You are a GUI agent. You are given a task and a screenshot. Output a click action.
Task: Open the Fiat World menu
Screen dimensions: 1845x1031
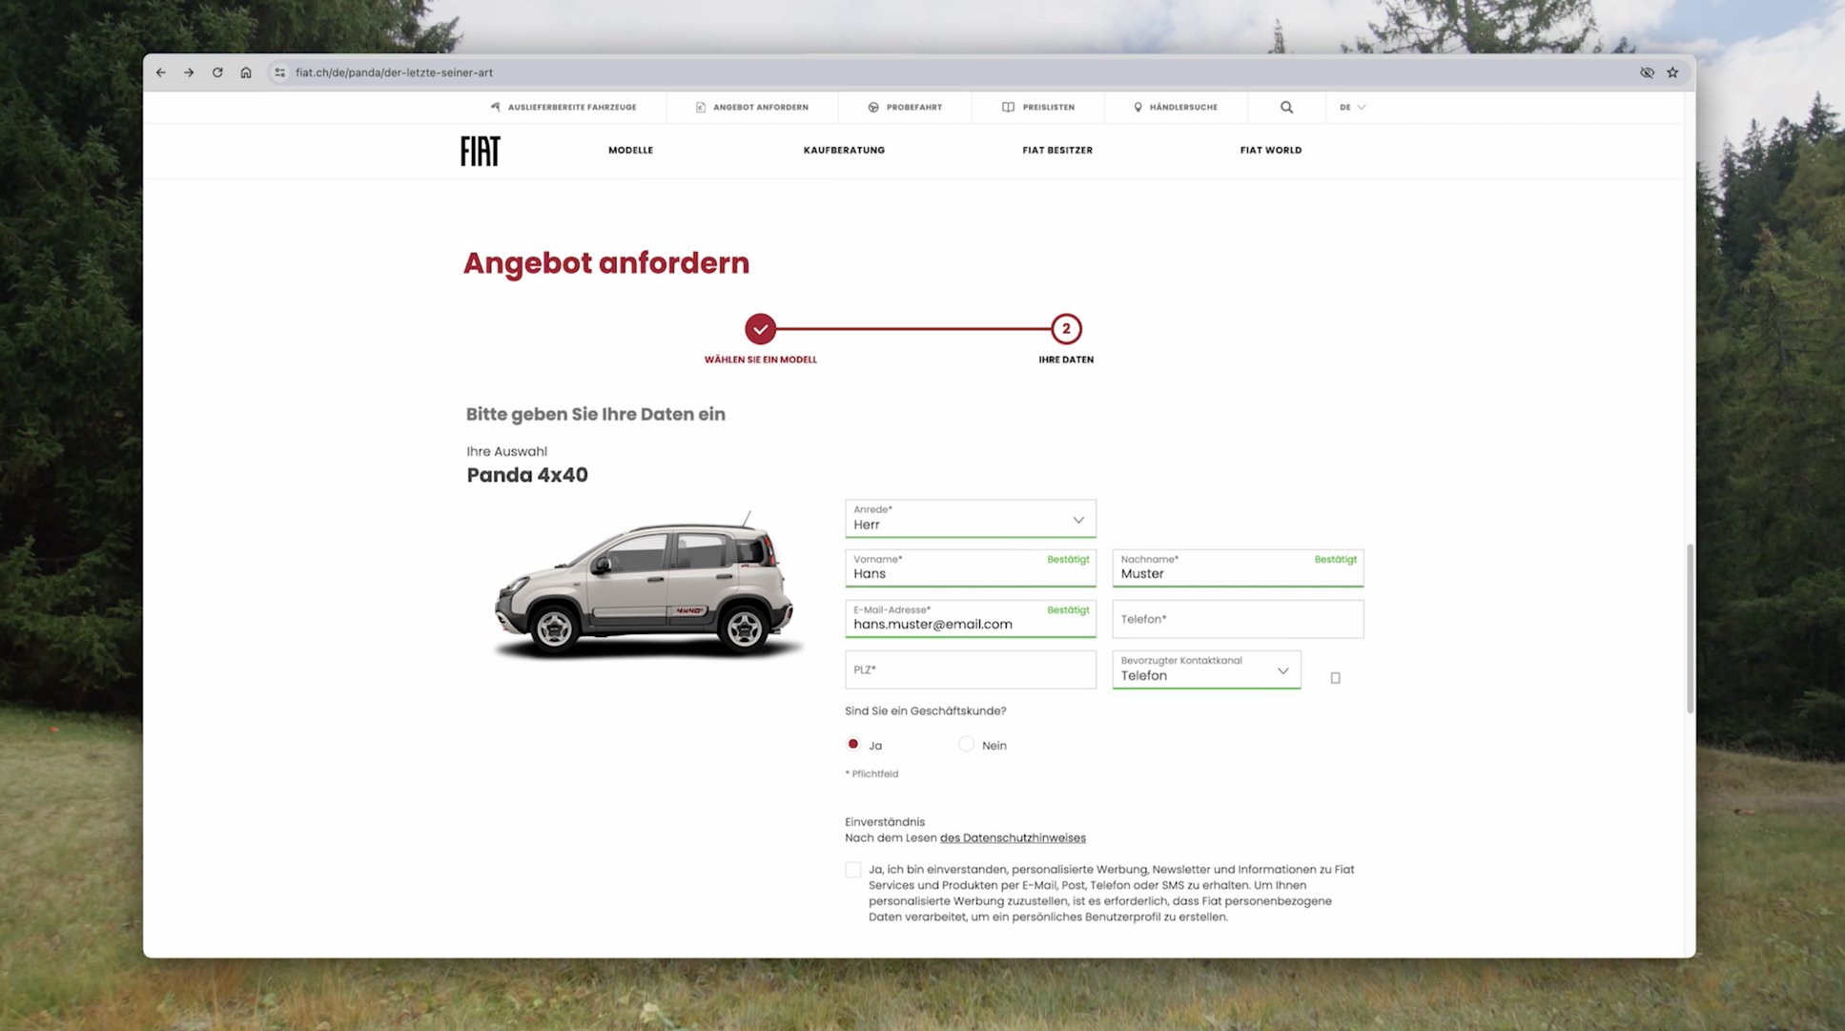(1271, 150)
